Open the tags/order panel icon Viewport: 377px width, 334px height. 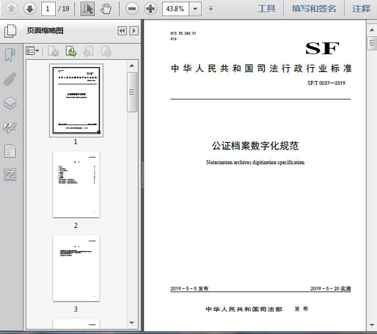point(10,175)
